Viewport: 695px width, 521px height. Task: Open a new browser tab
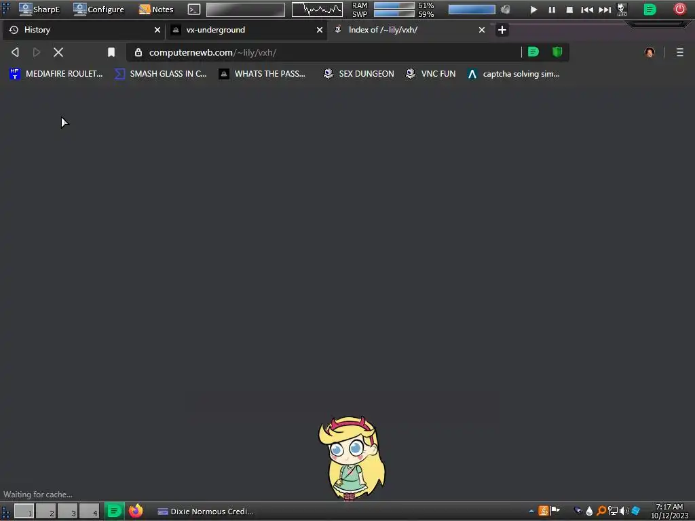502,30
